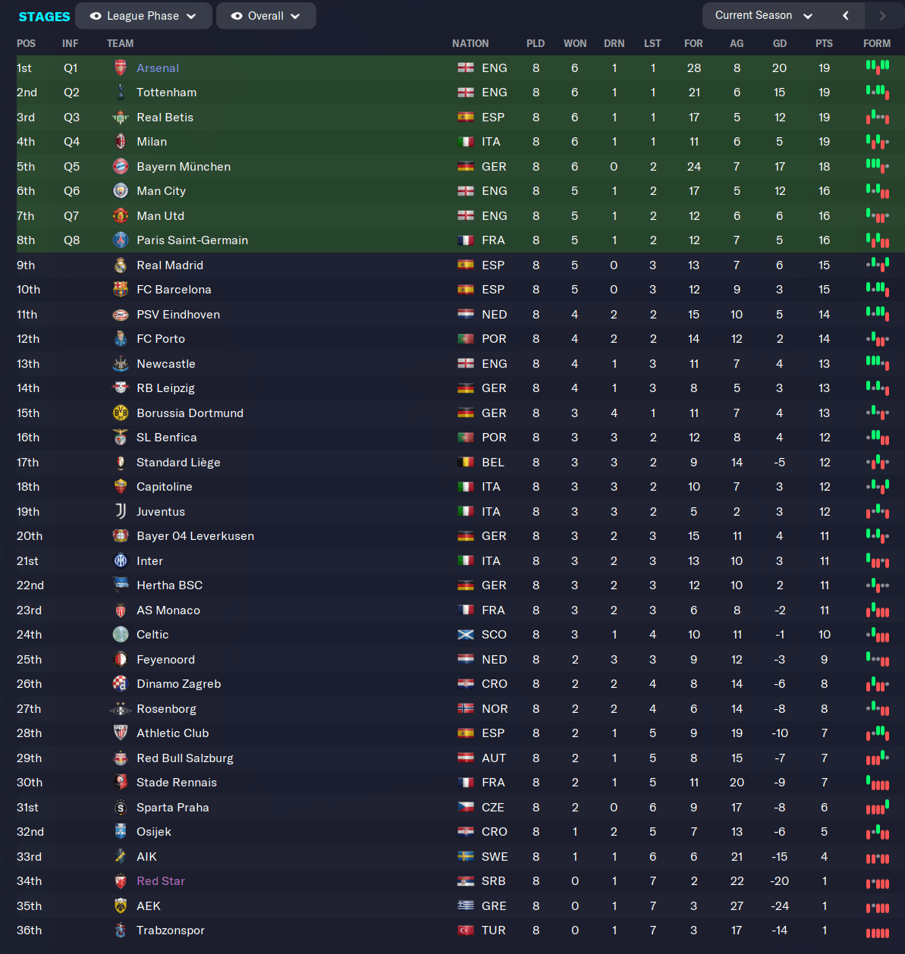
Task: Sort table by GD column header
Action: point(780,44)
